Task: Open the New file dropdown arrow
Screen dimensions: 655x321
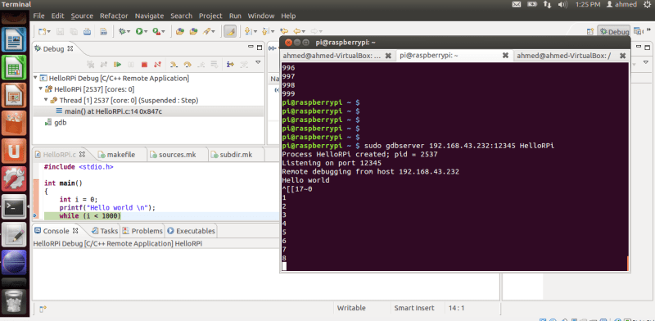Action: point(48,32)
